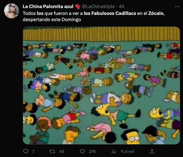Click the wooden fence in the meme
The image size is (183, 157).
click(x=101, y=34)
